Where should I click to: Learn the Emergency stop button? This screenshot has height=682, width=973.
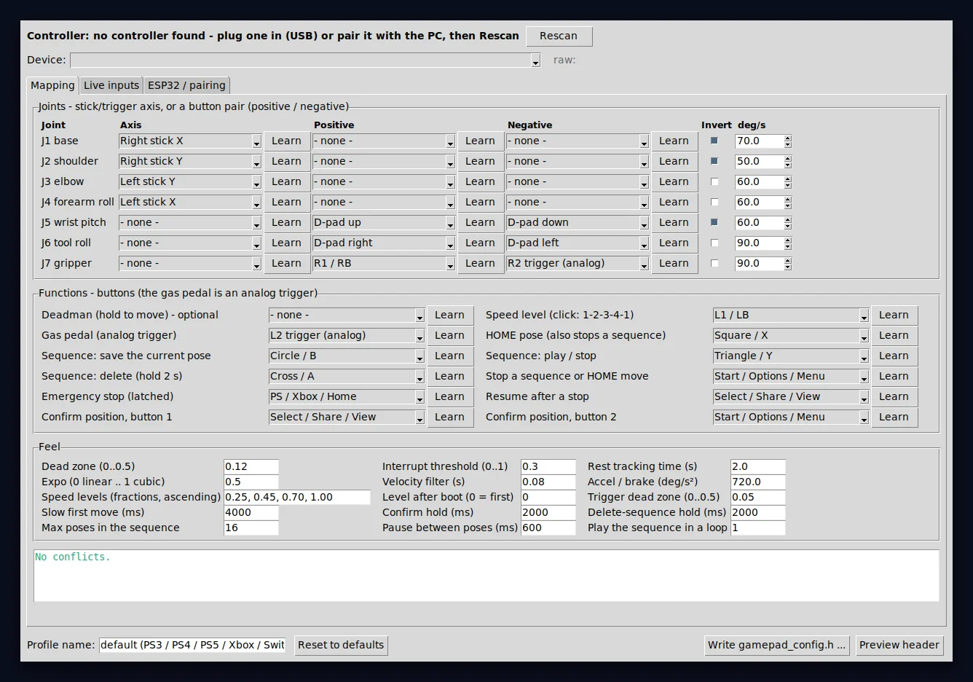[x=449, y=396]
